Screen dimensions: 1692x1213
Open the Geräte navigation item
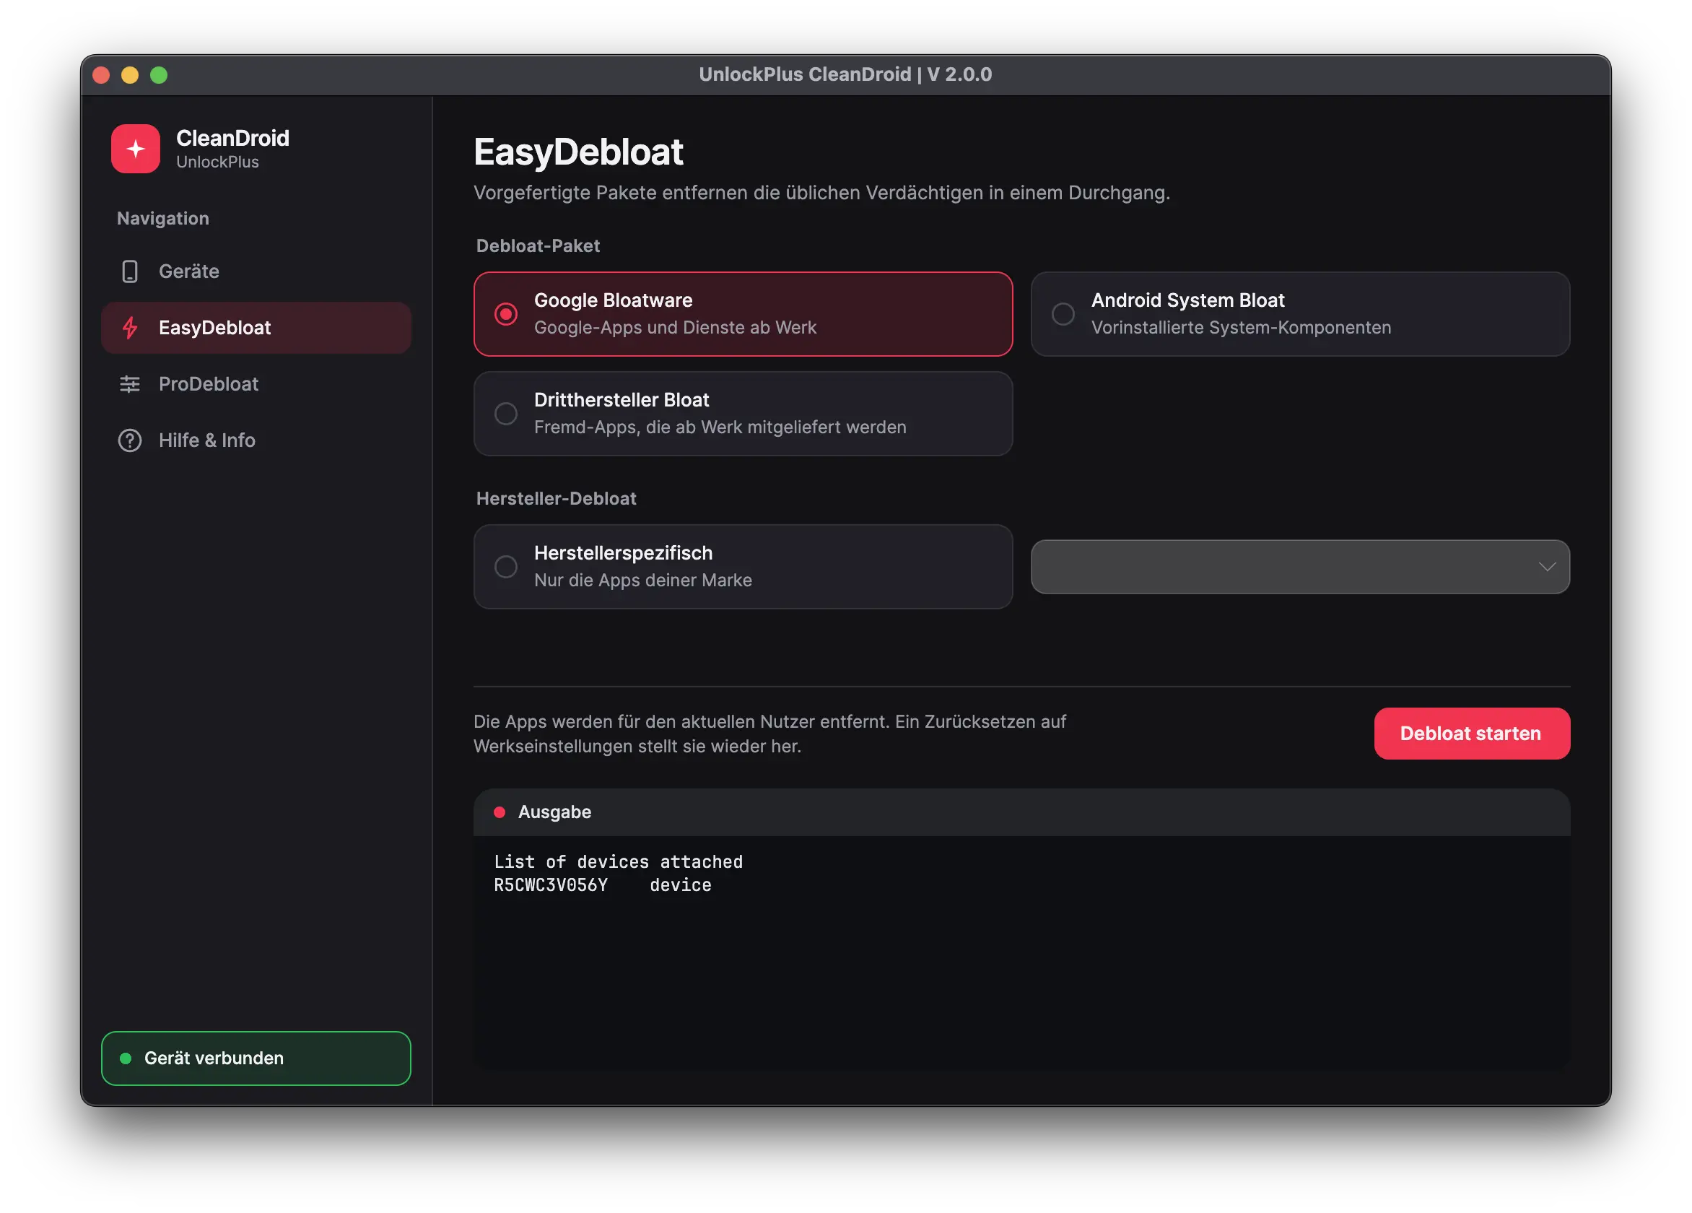[x=256, y=271]
